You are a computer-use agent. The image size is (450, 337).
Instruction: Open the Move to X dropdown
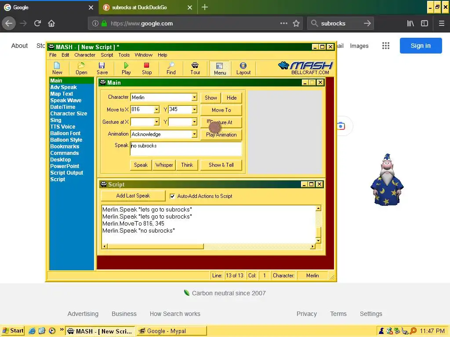156,109
